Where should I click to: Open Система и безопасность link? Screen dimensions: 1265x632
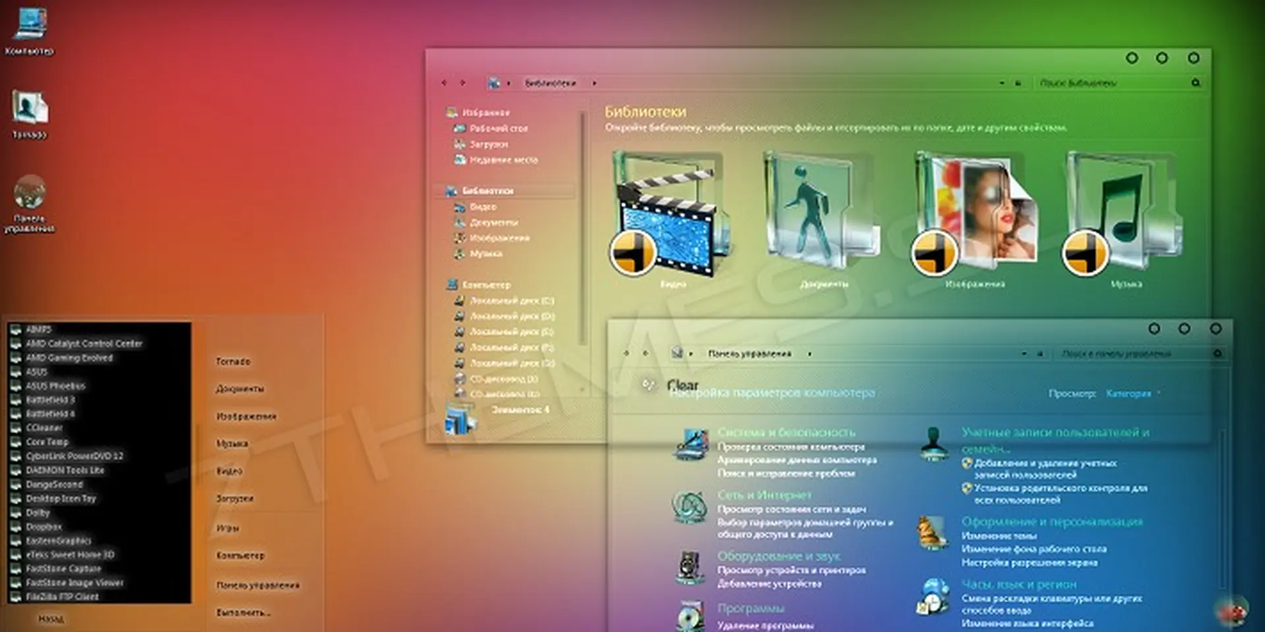point(786,433)
